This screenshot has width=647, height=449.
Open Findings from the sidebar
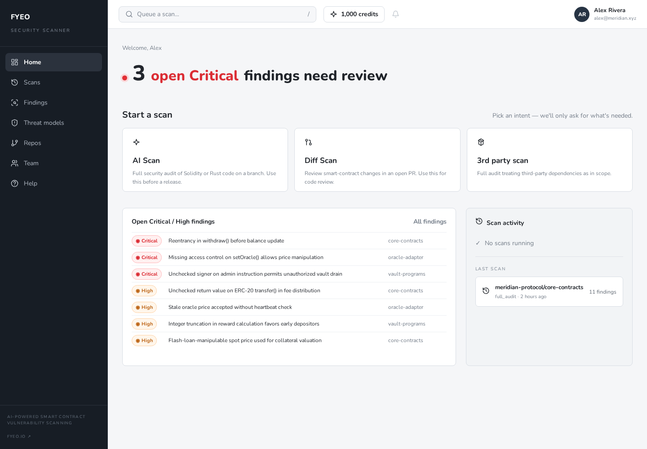tap(53, 102)
